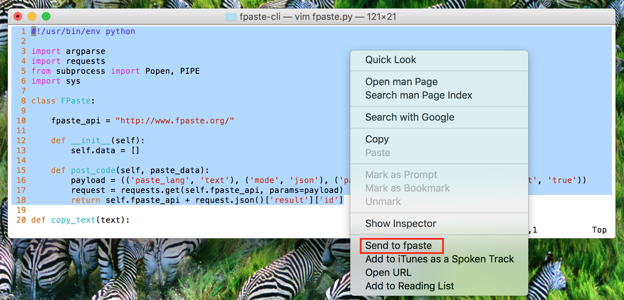
Task: Click the yellow minimize button
Action: pyautogui.click(x=32, y=16)
